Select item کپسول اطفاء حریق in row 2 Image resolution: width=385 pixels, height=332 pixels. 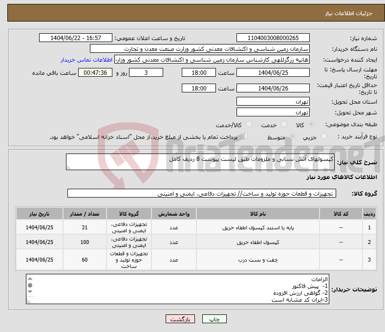coord(258,243)
